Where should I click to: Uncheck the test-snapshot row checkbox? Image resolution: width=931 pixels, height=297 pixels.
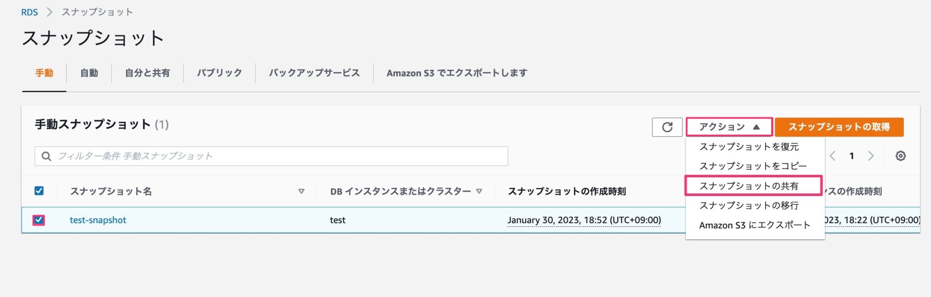[x=39, y=220]
